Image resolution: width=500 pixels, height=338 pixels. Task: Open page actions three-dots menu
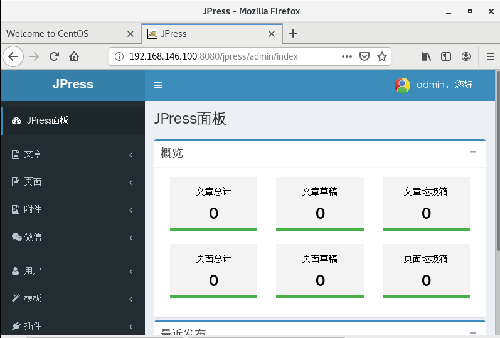[347, 56]
